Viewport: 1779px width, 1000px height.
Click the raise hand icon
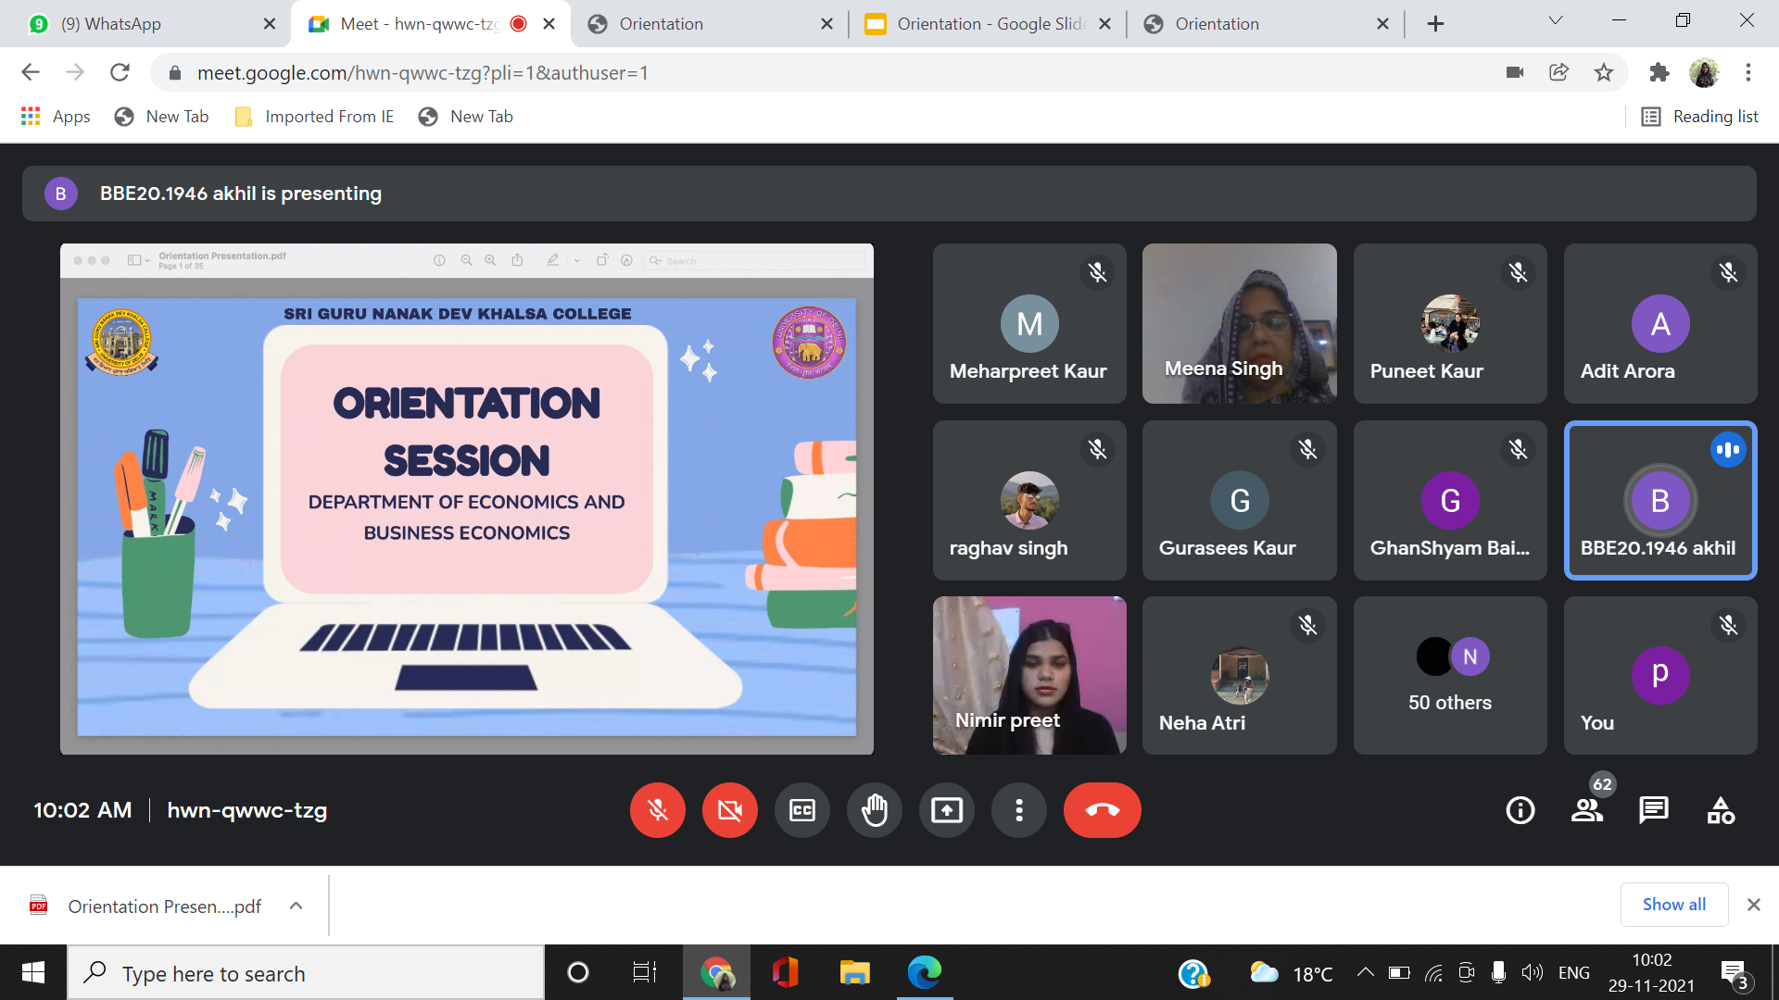[x=874, y=810]
